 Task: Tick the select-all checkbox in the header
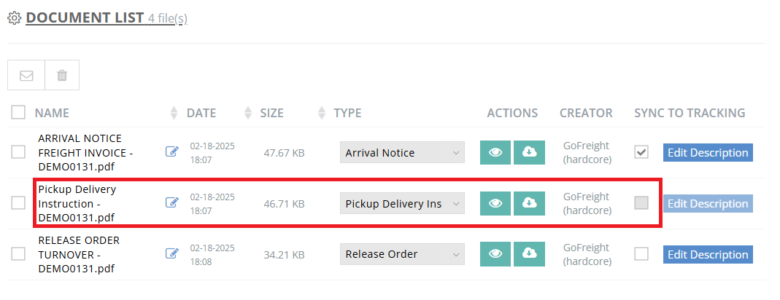point(18,113)
